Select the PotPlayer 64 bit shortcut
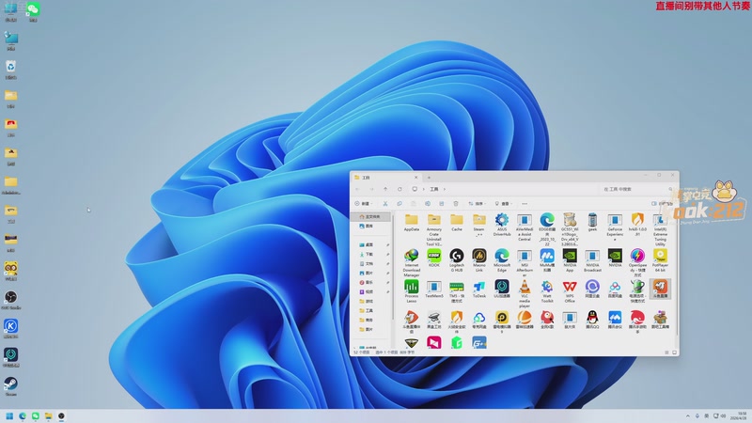This screenshot has width=752, height=423. pos(660,261)
